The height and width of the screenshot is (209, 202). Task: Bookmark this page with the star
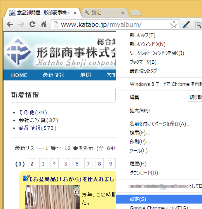(x=174, y=24)
